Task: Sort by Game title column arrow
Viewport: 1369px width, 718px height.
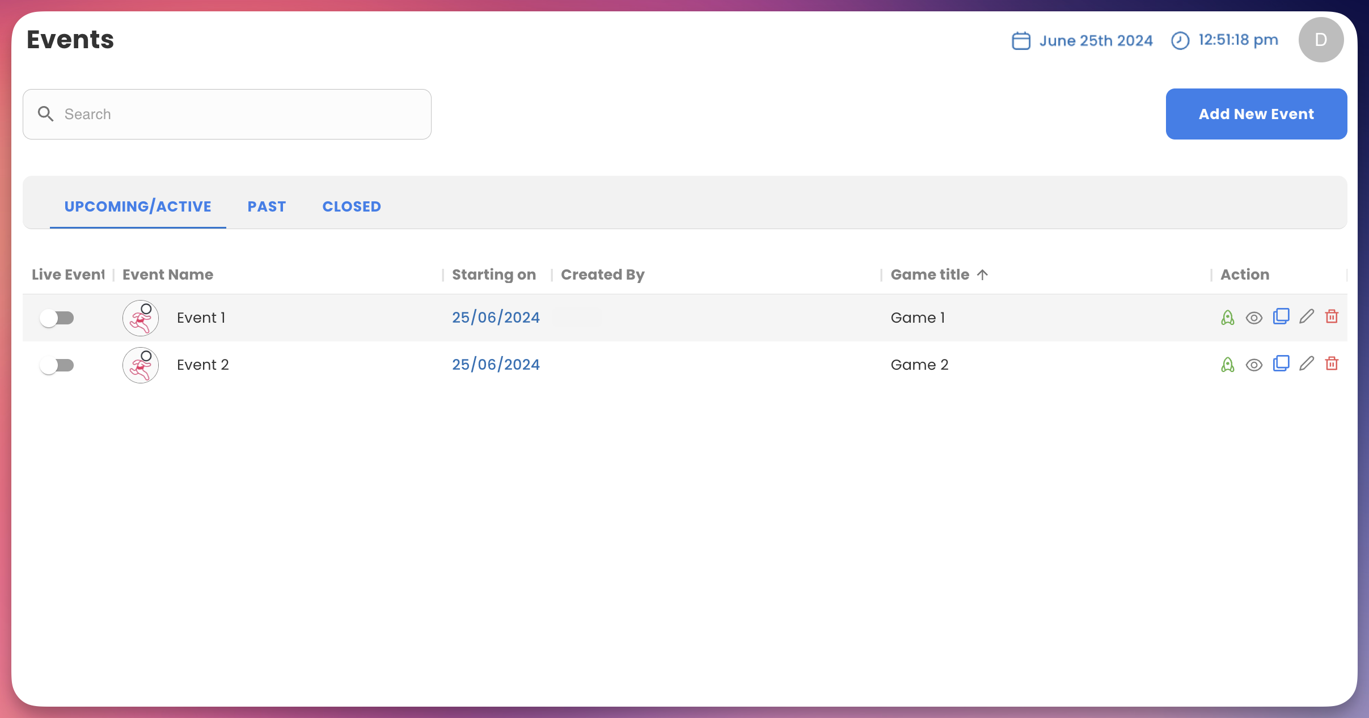Action: tap(983, 274)
